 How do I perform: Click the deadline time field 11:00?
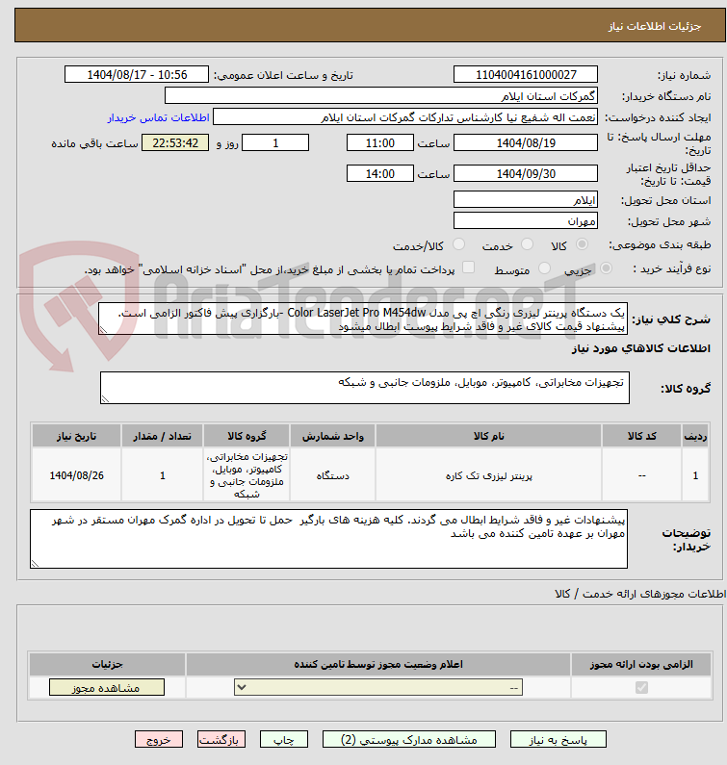(x=379, y=142)
